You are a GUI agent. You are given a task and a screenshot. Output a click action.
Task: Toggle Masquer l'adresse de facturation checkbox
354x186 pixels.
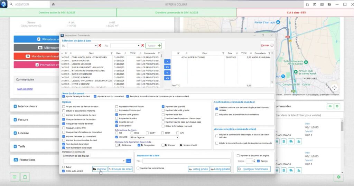point(64,119)
